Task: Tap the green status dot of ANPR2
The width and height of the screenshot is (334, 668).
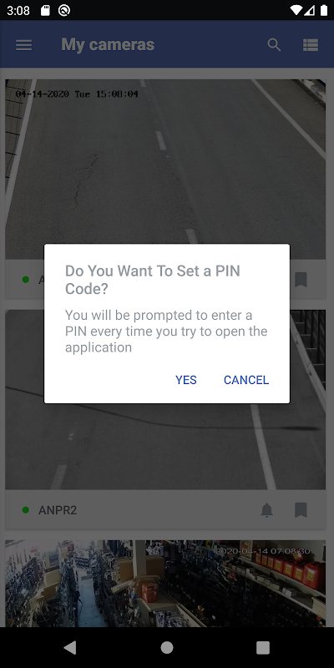Action: pos(26,510)
